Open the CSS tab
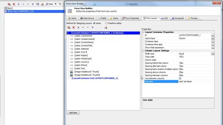223x125 pixels. pyautogui.click(x=164, y=18)
